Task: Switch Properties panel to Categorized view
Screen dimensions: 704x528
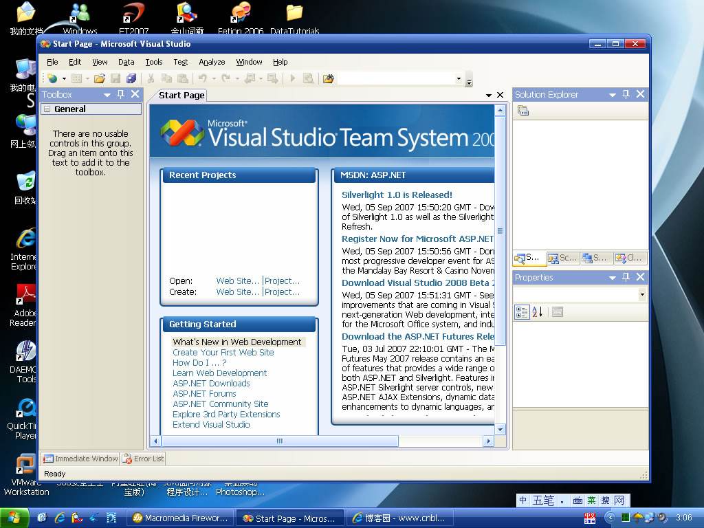Action: click(x=522, y=311)
